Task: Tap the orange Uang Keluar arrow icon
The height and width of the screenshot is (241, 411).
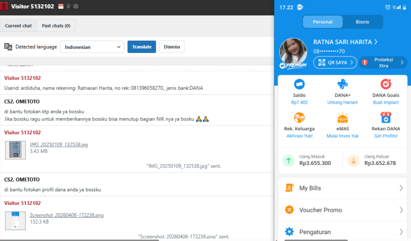Action: [354, 160]
